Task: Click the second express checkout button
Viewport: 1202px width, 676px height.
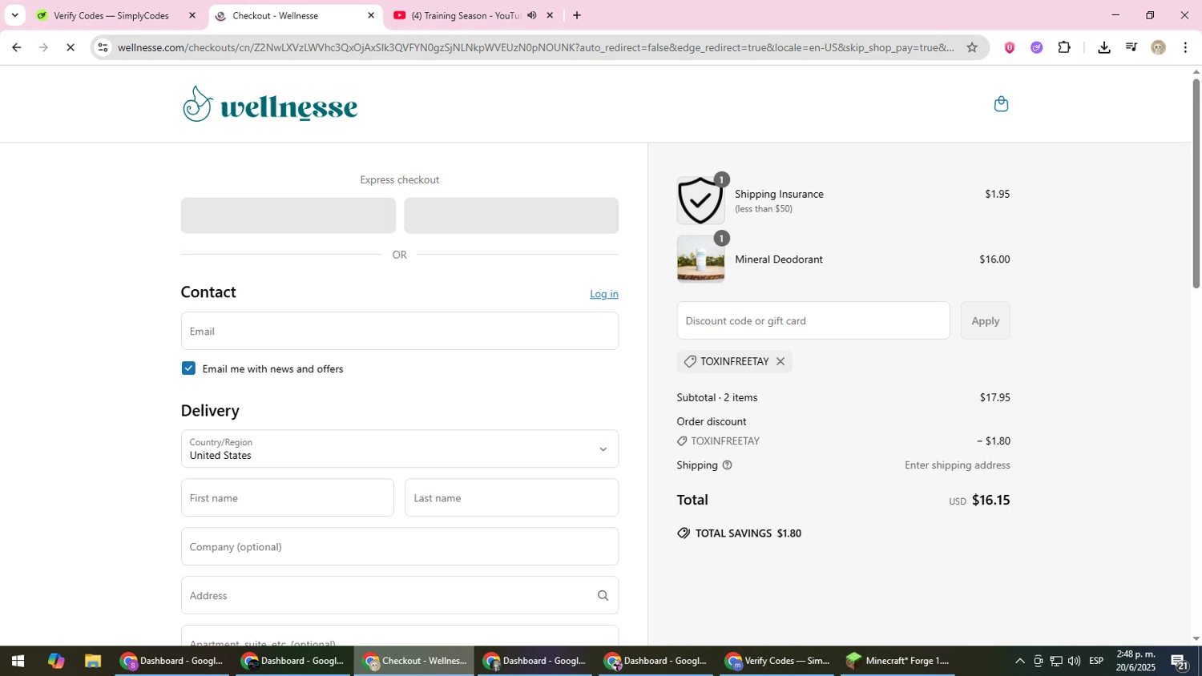Action: (511, 215)
